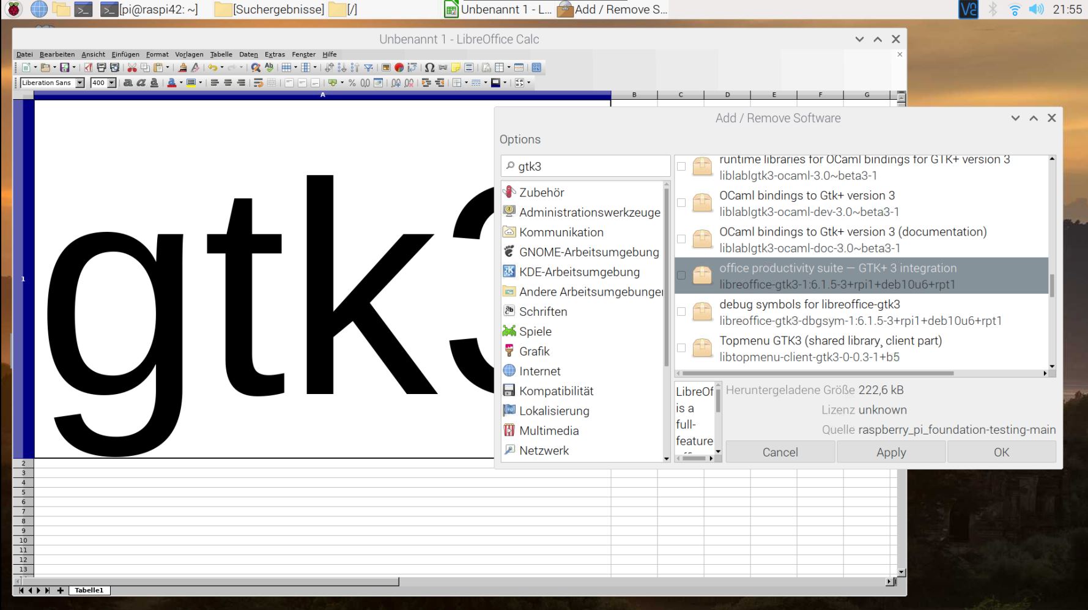The image size is (1088, 610).
Task: Run the spelling check icon
Action: tap(269, 67)
